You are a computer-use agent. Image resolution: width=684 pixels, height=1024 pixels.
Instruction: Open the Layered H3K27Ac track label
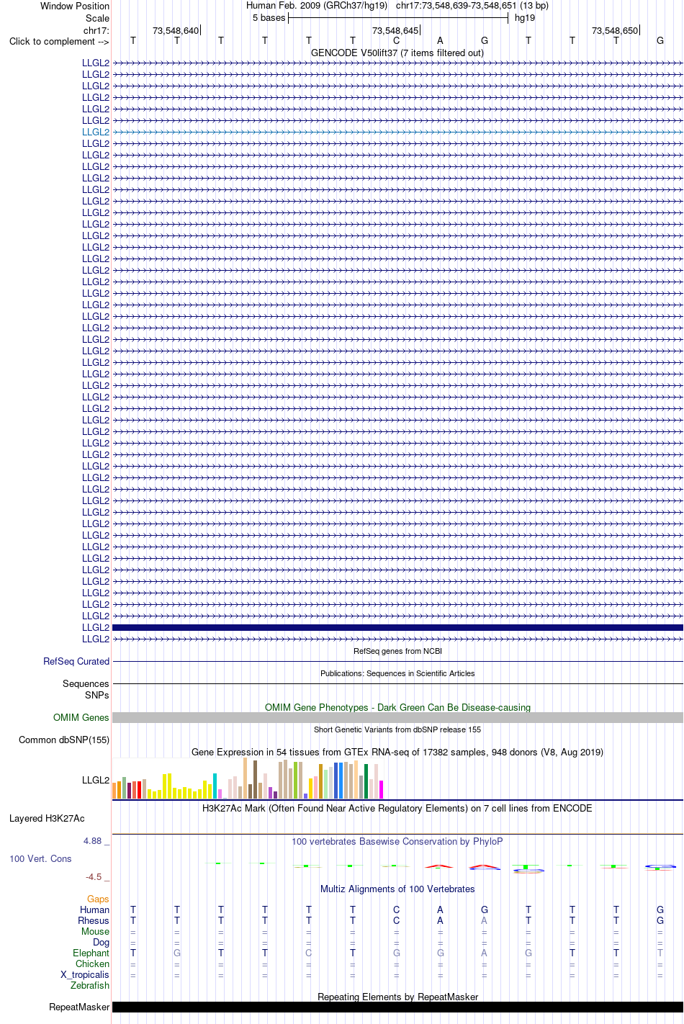[47, 818]
